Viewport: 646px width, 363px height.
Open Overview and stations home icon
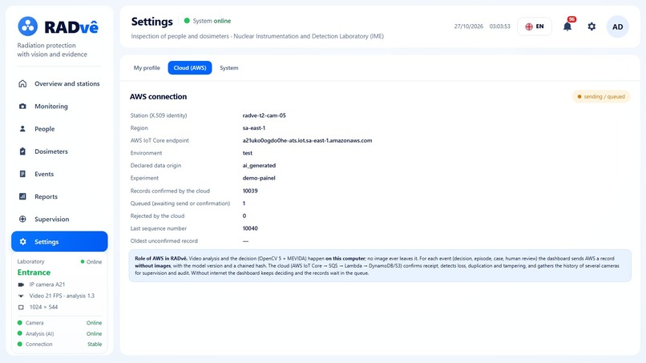point(22,83)
